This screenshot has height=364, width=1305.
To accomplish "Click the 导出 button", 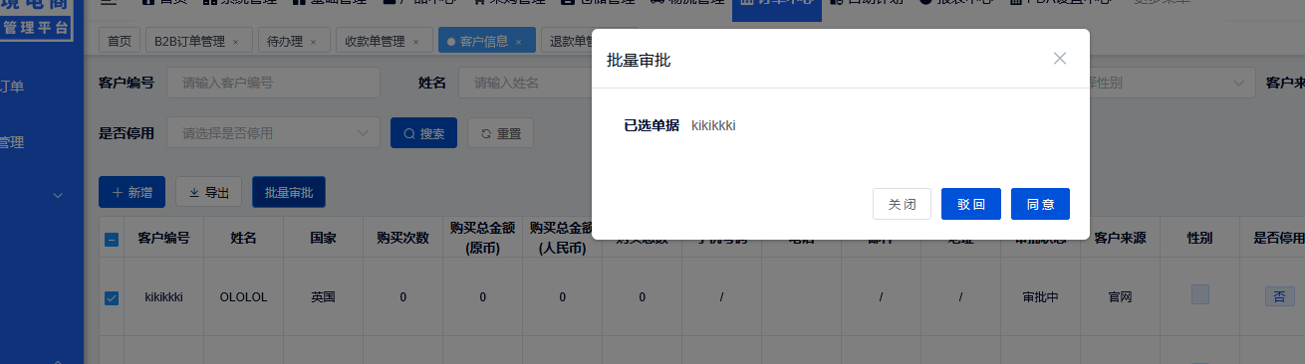I will point(208,193).
